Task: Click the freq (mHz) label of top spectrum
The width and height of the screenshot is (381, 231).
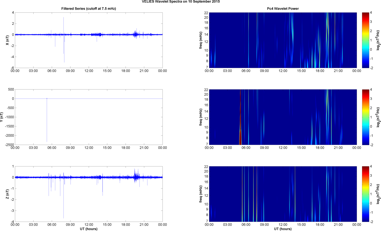Action: (201, 40)
